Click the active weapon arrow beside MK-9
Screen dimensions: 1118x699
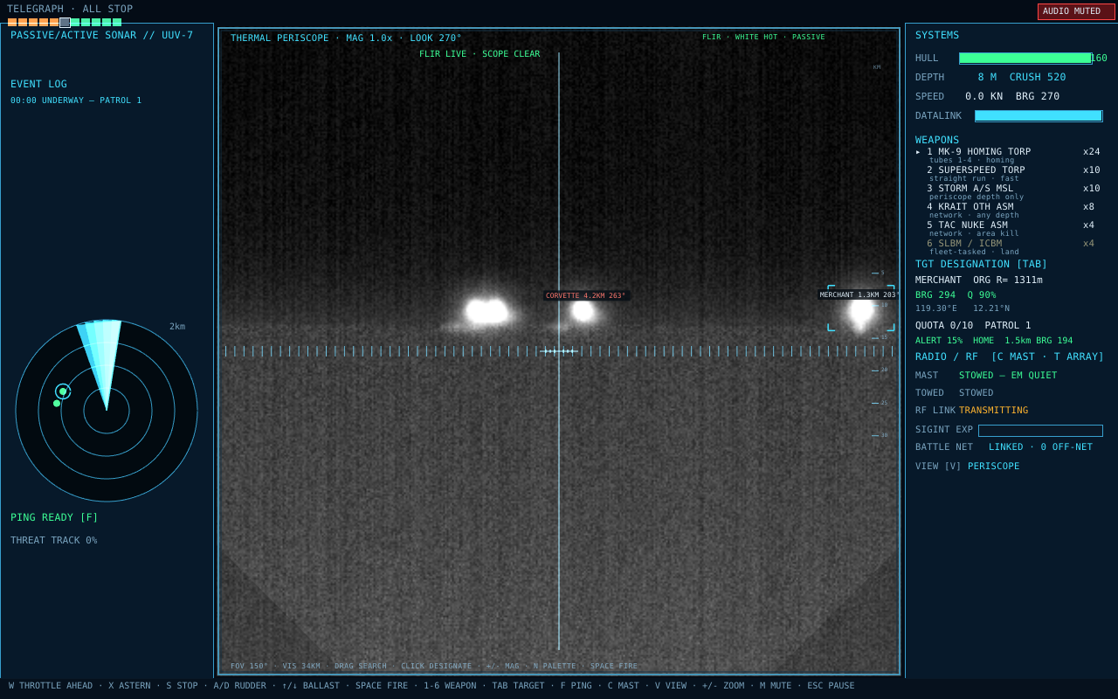click(918, 152)
